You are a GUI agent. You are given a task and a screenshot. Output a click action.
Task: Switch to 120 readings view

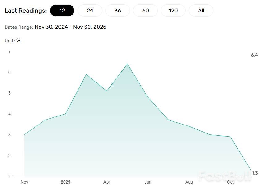coord(173,11)
